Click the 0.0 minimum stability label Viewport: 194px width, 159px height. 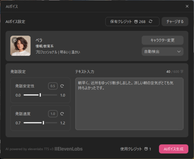click(x=18, y=95)
